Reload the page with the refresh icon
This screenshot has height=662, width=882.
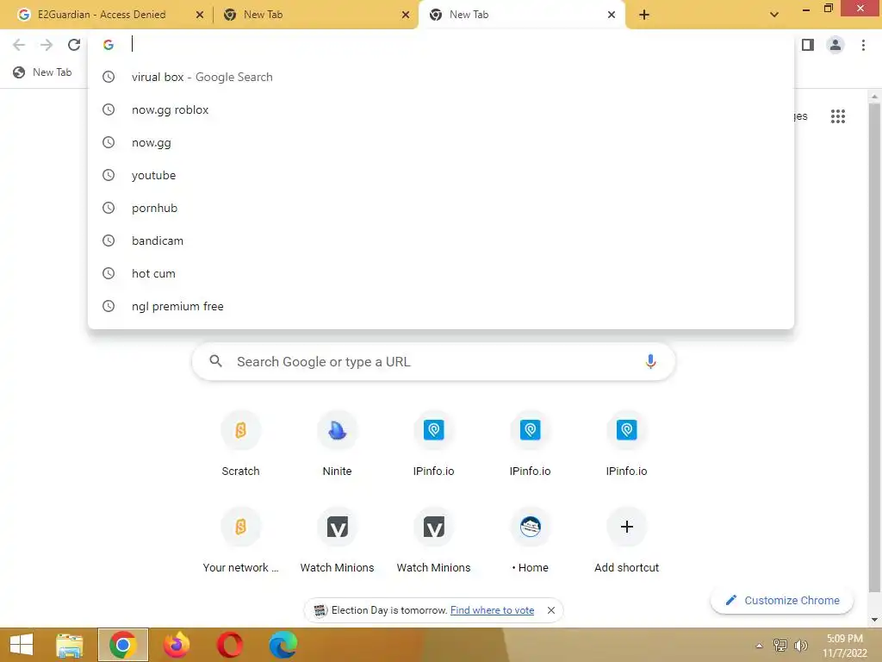click(x=74, y=45)
